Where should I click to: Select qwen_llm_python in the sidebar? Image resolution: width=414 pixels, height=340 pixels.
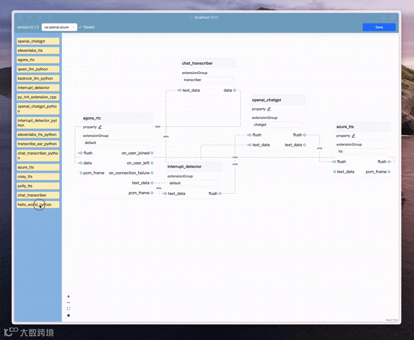[x=38, y=69]
